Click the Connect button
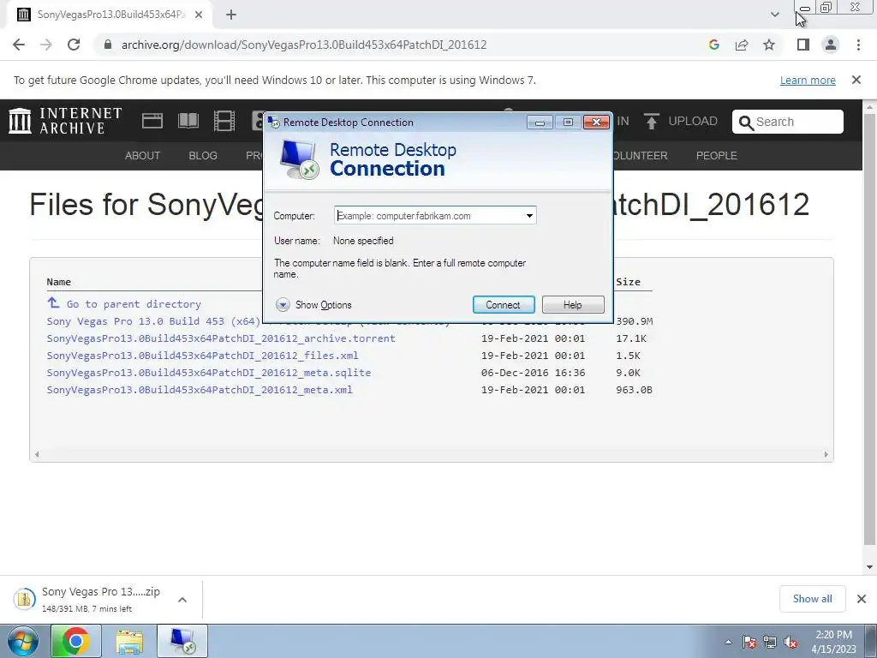 point(504,304)
